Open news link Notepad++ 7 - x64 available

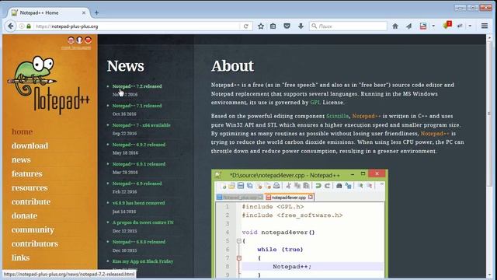pos(141,125)
